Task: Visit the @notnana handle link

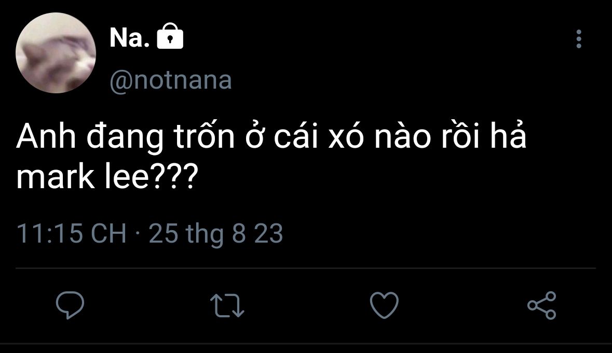Action: click(171, 80)
